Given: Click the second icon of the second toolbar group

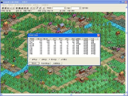Looking at the screenshot, I should [x=19, y=8].
